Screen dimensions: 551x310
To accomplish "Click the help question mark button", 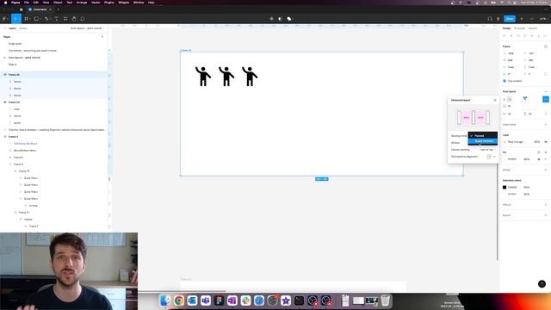I will pyautogui.click(x=542, y=283).
